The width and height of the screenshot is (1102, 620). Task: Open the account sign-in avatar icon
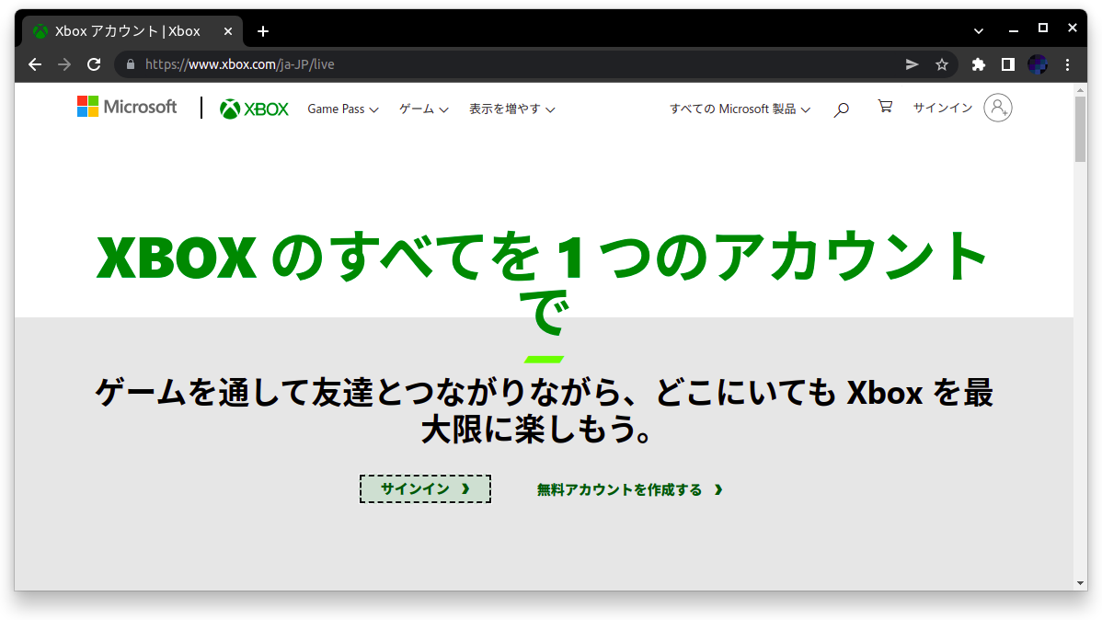(998, 108)
